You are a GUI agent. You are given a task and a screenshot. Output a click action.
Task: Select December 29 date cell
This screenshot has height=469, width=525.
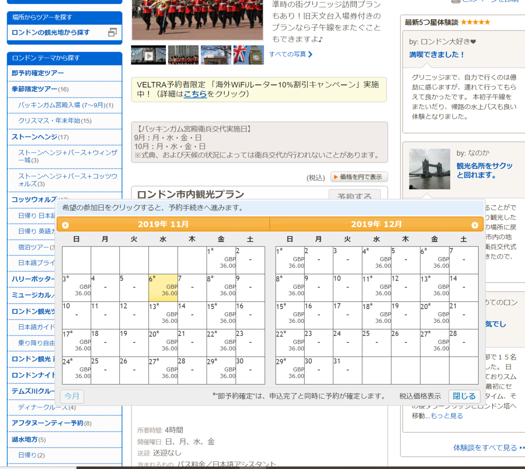click(290, 370)
